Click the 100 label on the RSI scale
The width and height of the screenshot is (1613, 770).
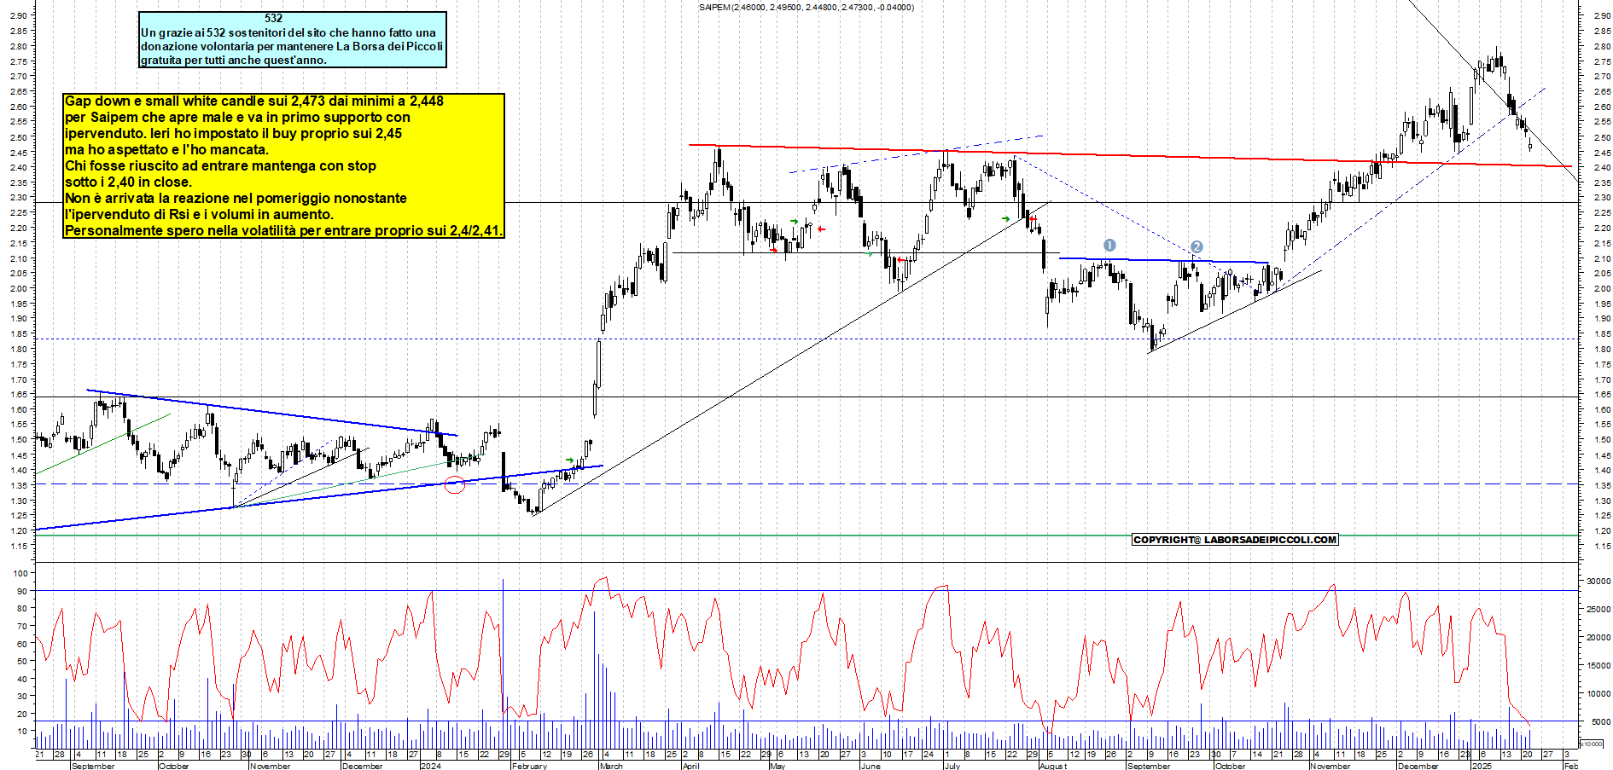click(20, 573)
